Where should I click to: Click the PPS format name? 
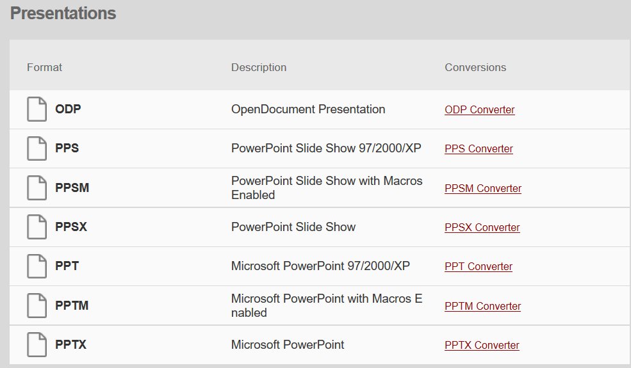(67, 148)
